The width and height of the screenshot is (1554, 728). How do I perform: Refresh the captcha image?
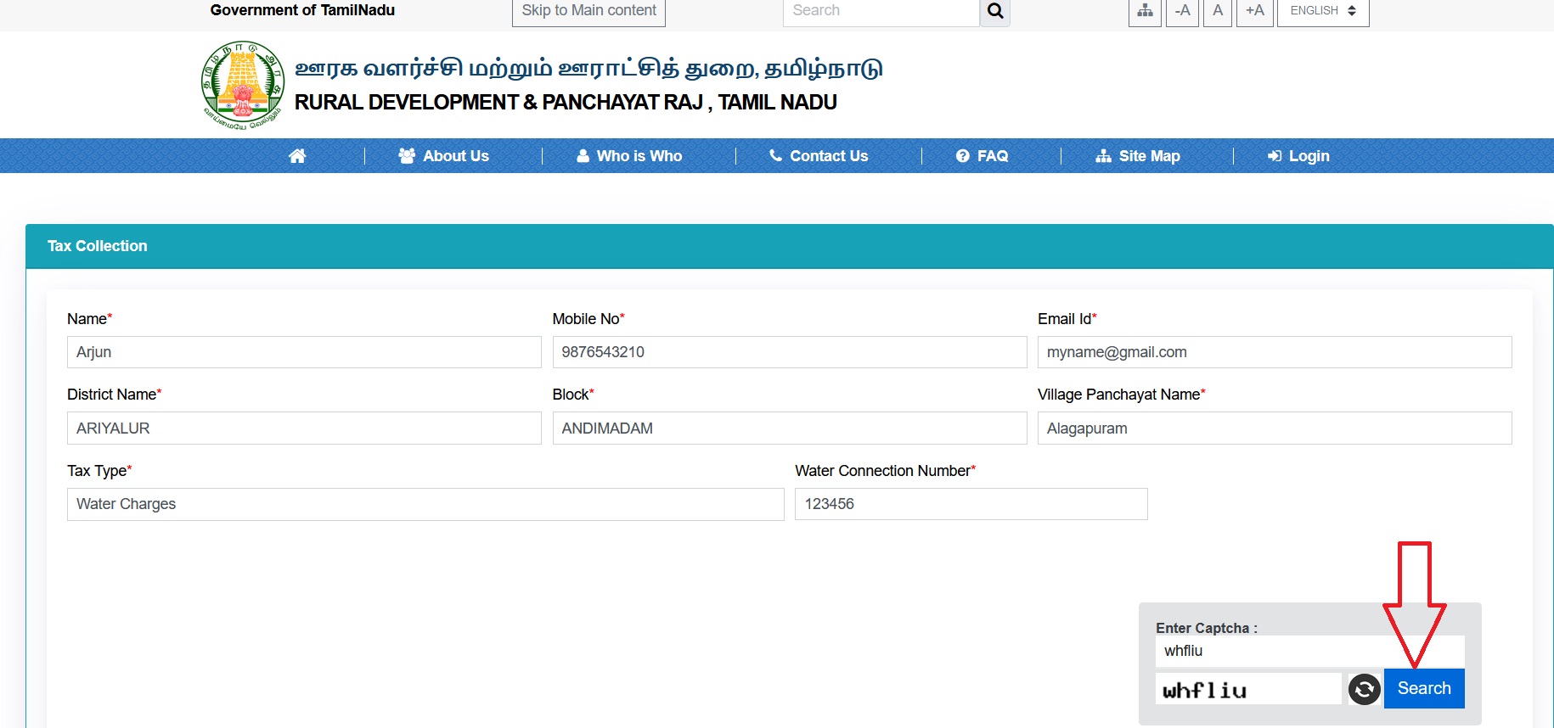tap(1364, 689)
